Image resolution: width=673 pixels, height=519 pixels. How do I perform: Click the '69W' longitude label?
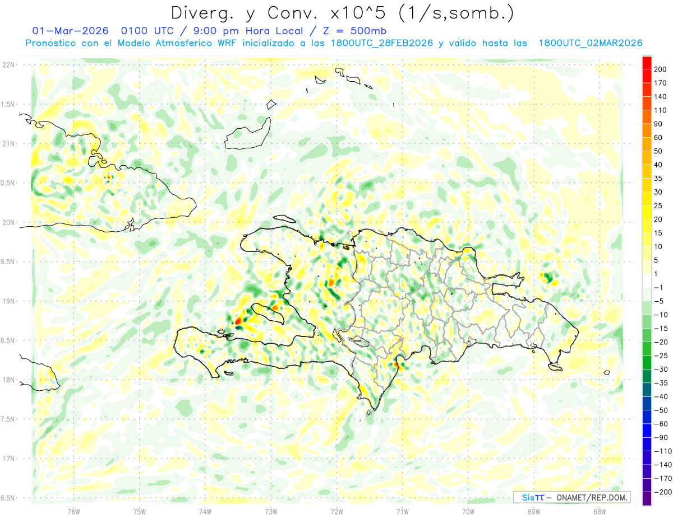pyautogui.click(x=534, y=511)
